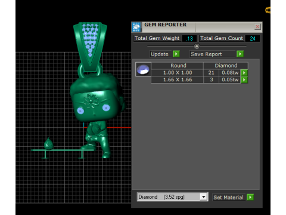Click the 0.08tw weight cell
Image resolution: width=286 pixels, height=215 pixels.
pyautogui.click(x=230, y=73)
